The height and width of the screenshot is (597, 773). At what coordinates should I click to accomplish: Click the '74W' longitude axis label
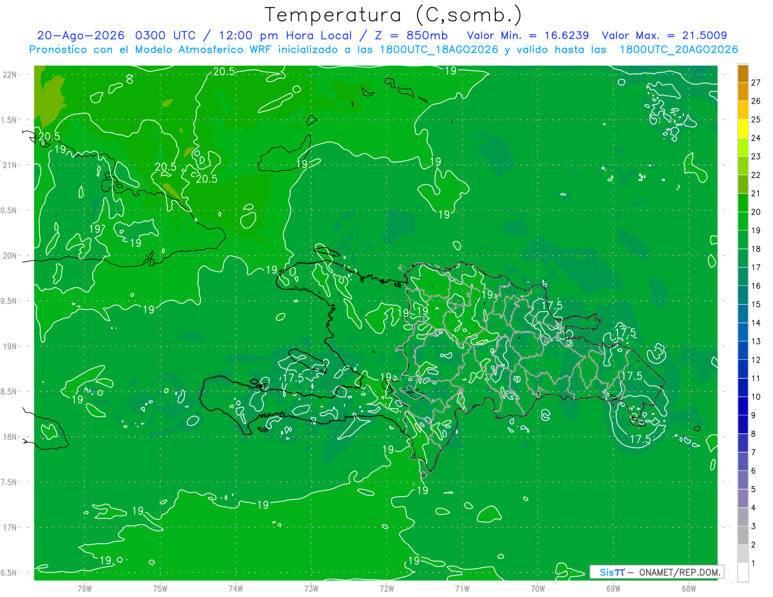(x=235, y=588)
